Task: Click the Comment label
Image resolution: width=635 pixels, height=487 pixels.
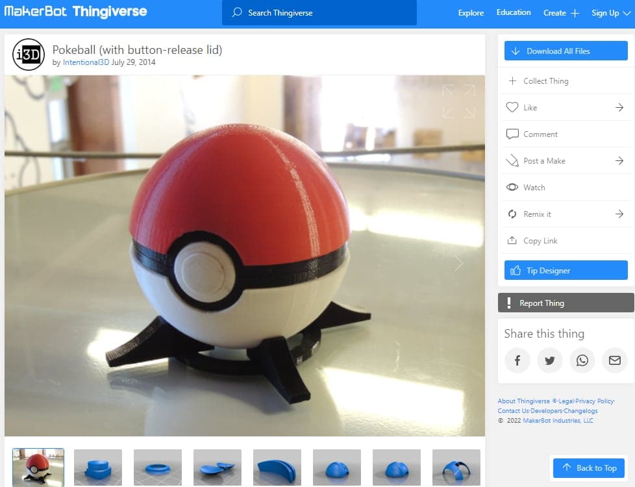Action: (540, 134)
